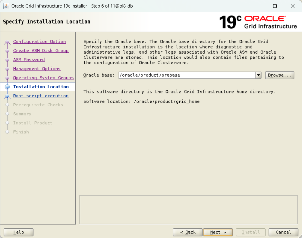Cancel the Grid Infrastructure installer
302x238 pixels.
[283, 232]
